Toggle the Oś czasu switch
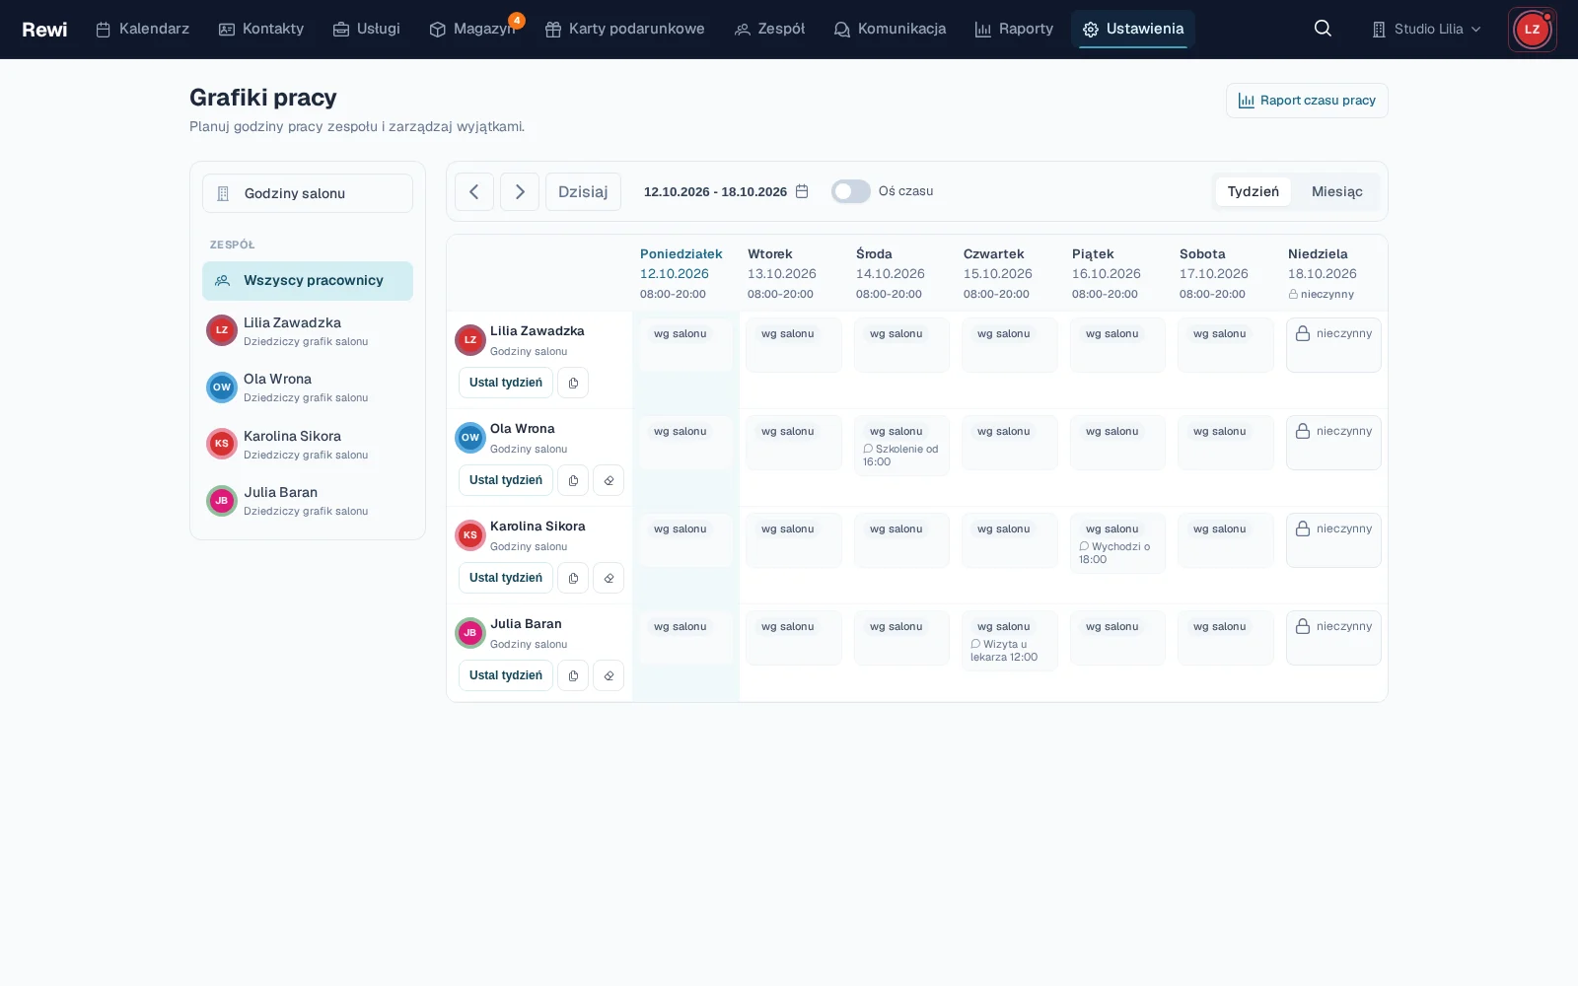Screen dimensions: 1578x986 (x=850, y=191)
